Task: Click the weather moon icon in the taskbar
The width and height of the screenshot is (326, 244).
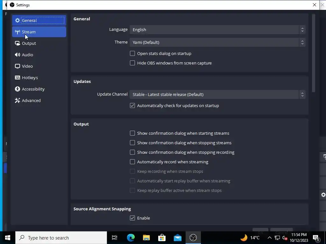Action: tap(244, 238)
